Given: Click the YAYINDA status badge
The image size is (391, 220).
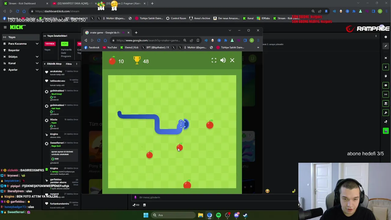Looking at the screenshot, I should (50, 44).
